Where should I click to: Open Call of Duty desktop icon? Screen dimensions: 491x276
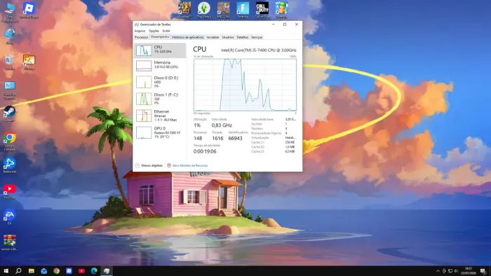coord(262,10)
